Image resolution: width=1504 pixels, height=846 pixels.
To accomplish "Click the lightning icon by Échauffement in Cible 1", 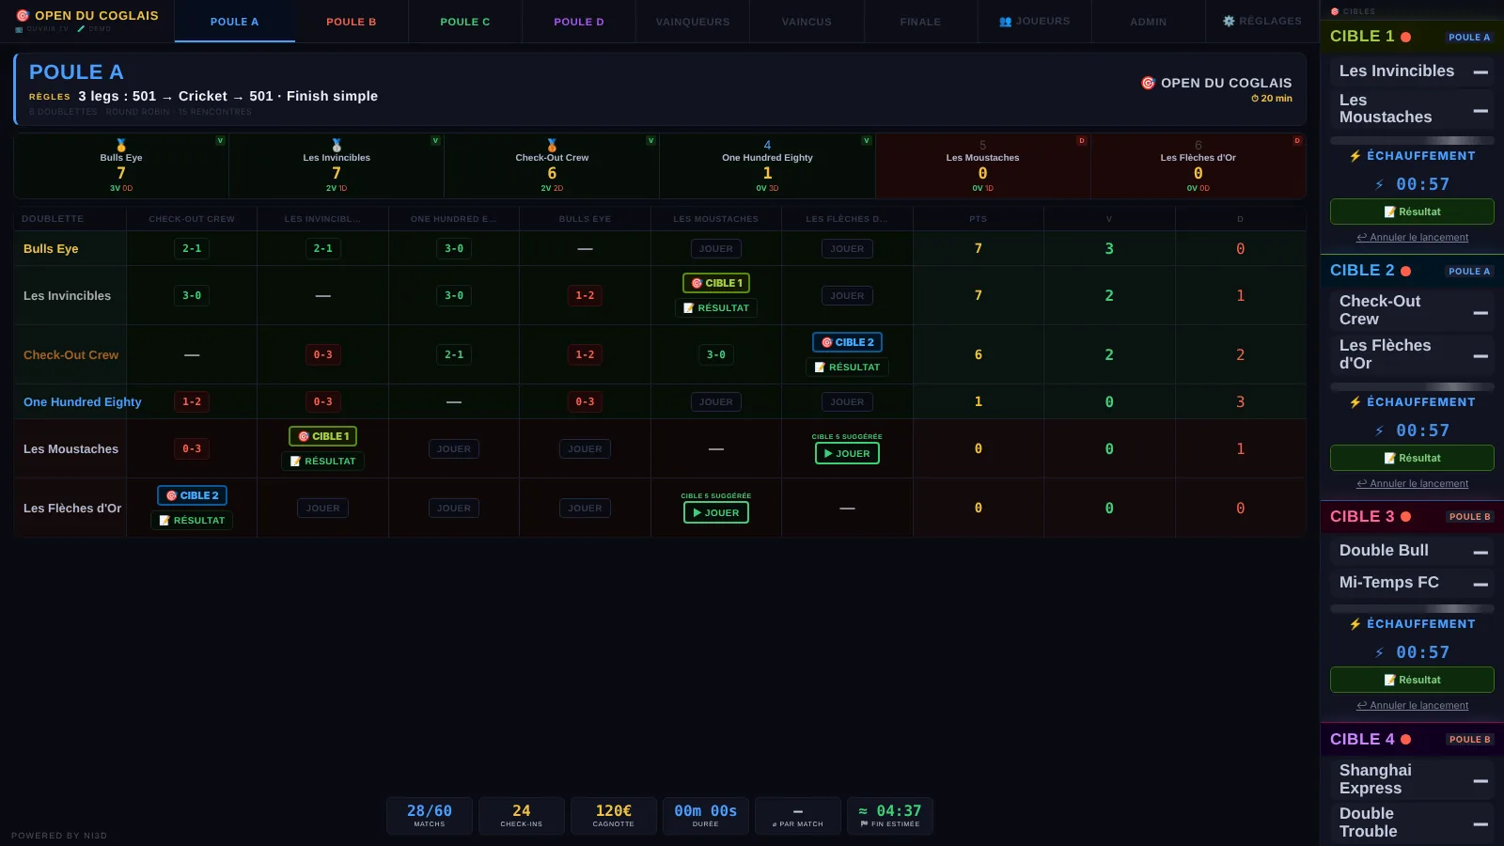I will [x=1355, y=156].
